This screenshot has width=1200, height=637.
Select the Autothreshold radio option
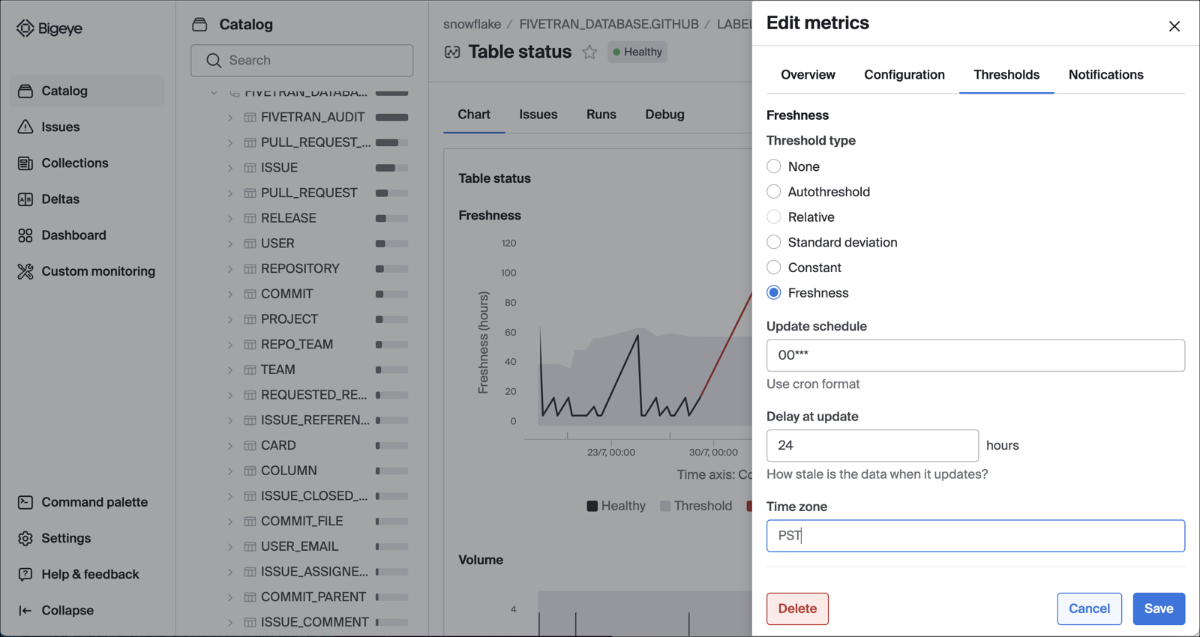tap(774, 192)
